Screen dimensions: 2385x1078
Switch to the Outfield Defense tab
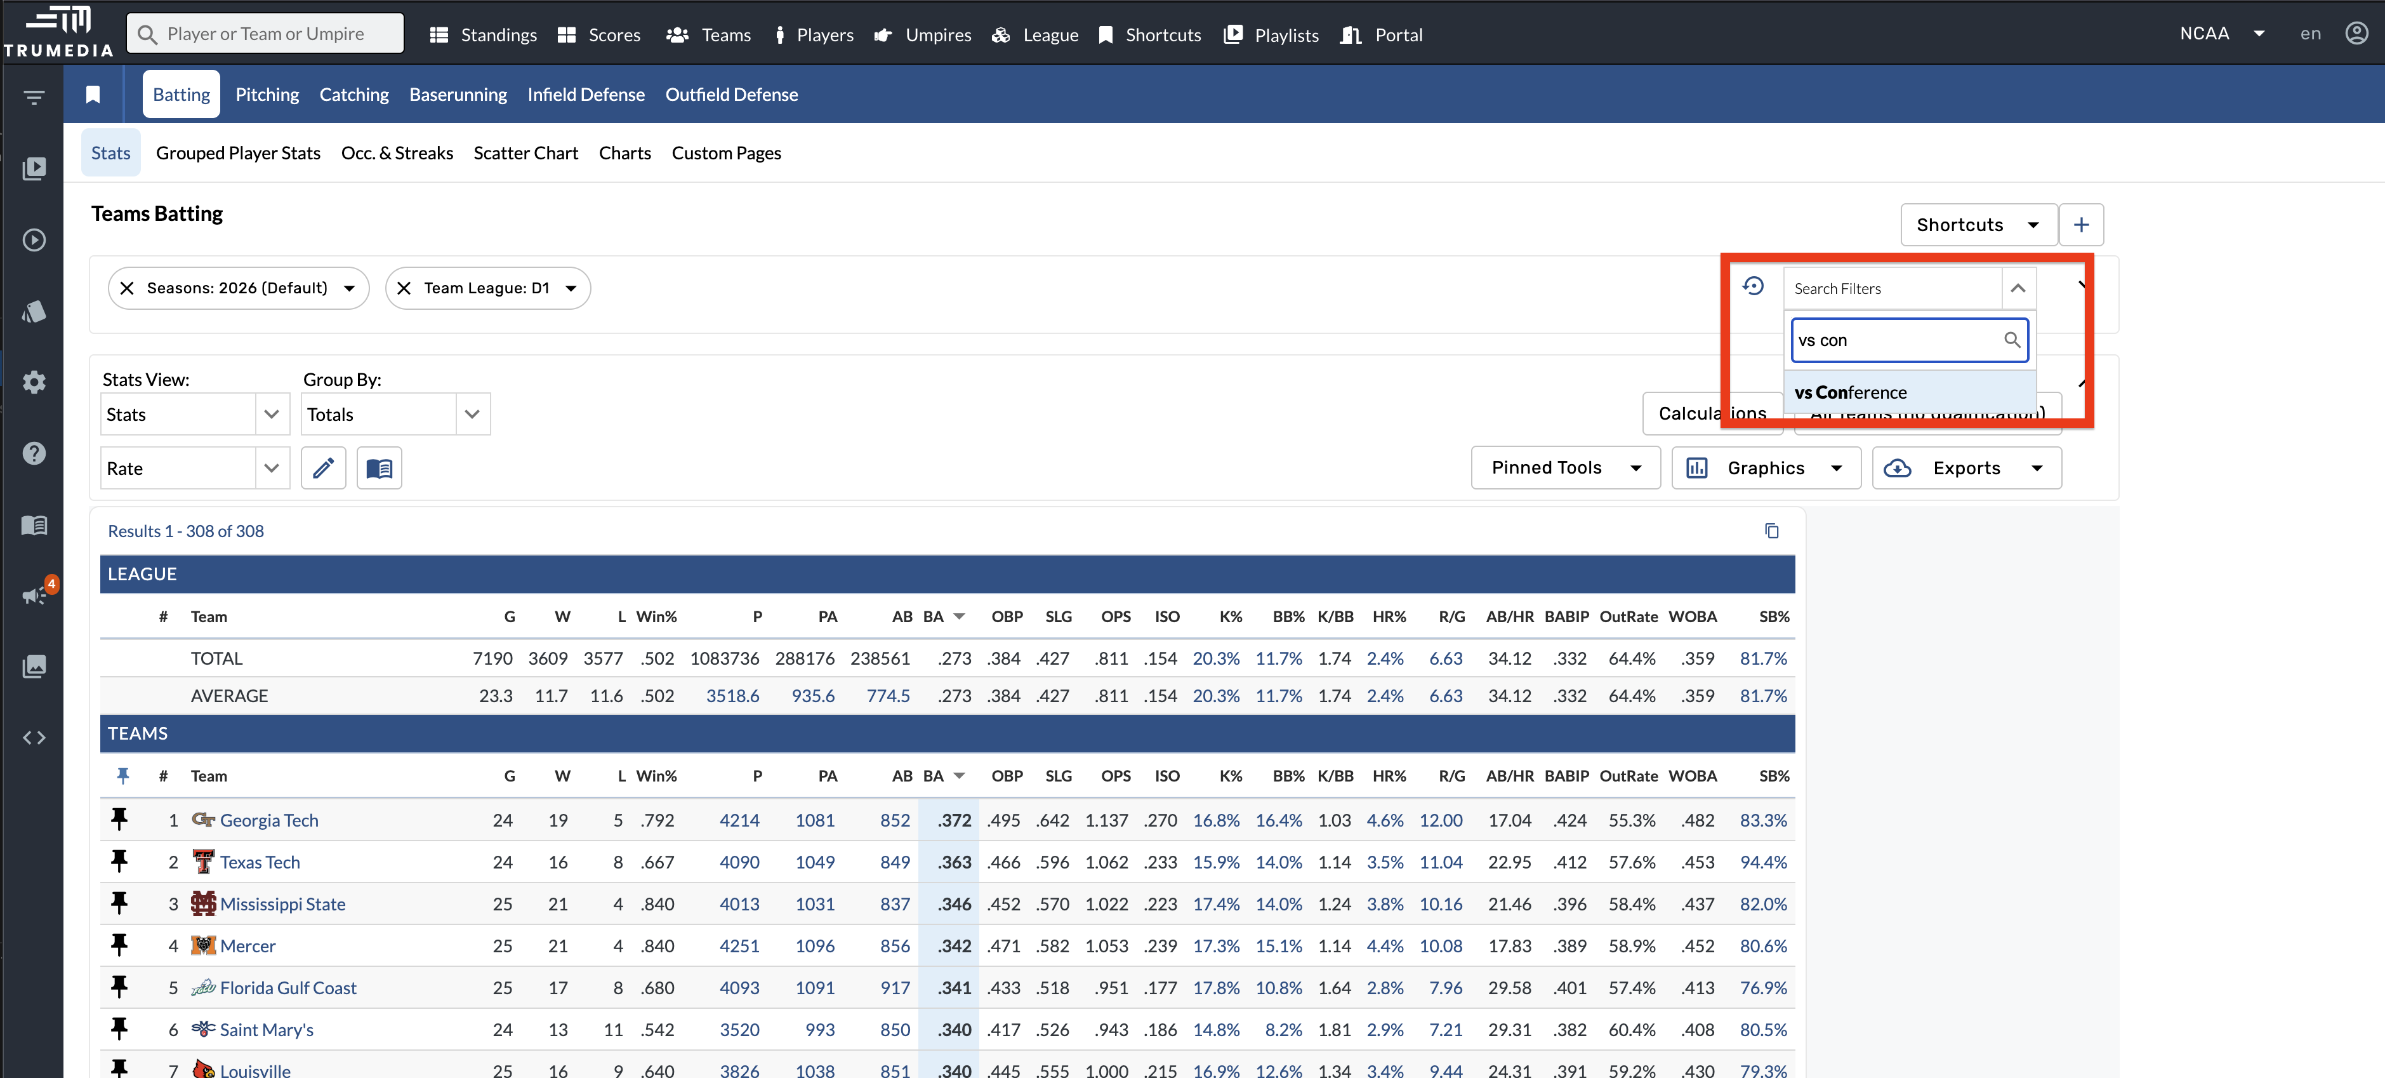tap(731, 95)
